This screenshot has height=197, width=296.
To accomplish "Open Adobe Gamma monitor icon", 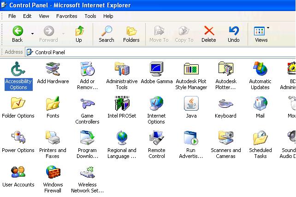I will pos(156,69).
